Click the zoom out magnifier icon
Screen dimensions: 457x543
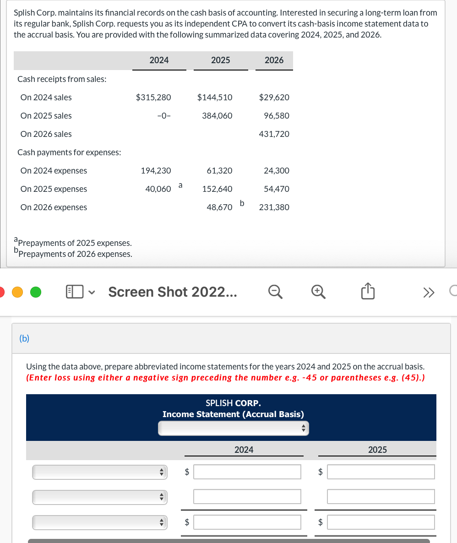tap(275, 292)
